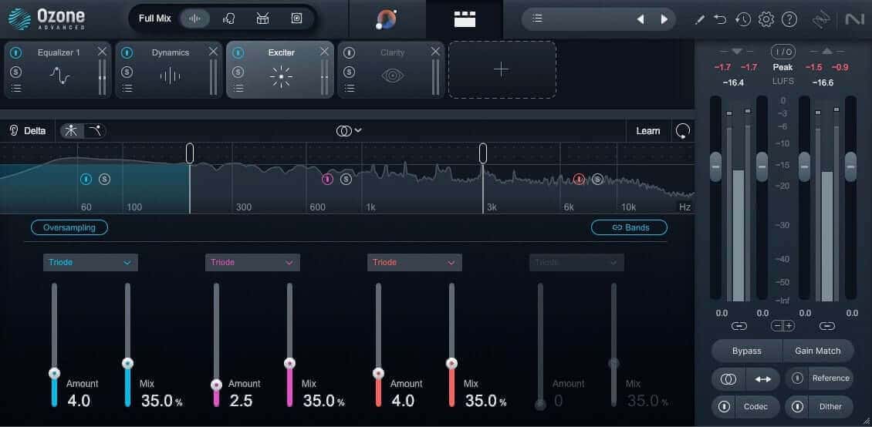872x427 pixels.
Task: Open the disabled fourth band mode dropdown
Action: point(576,262)
